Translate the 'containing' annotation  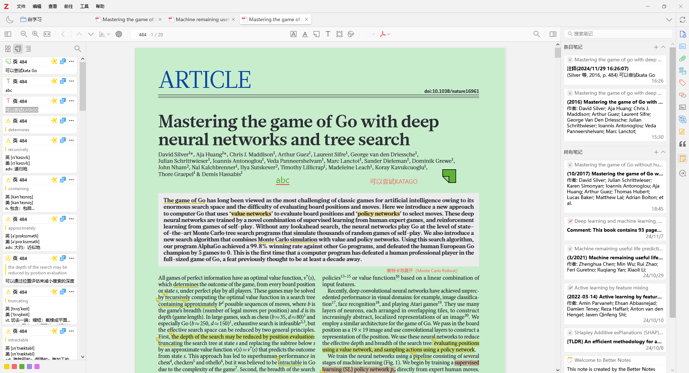coord(63,179)
